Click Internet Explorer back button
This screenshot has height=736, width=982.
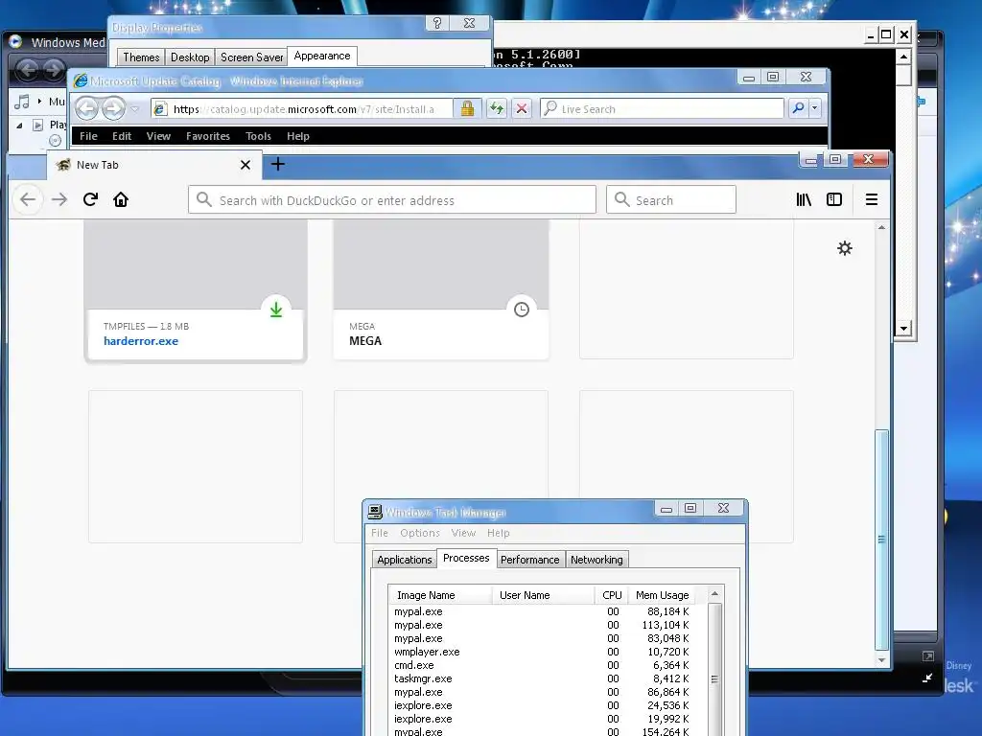click(87, 109)
